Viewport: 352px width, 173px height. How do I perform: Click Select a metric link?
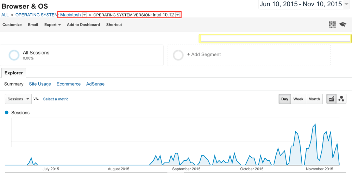tap(56, 99)
